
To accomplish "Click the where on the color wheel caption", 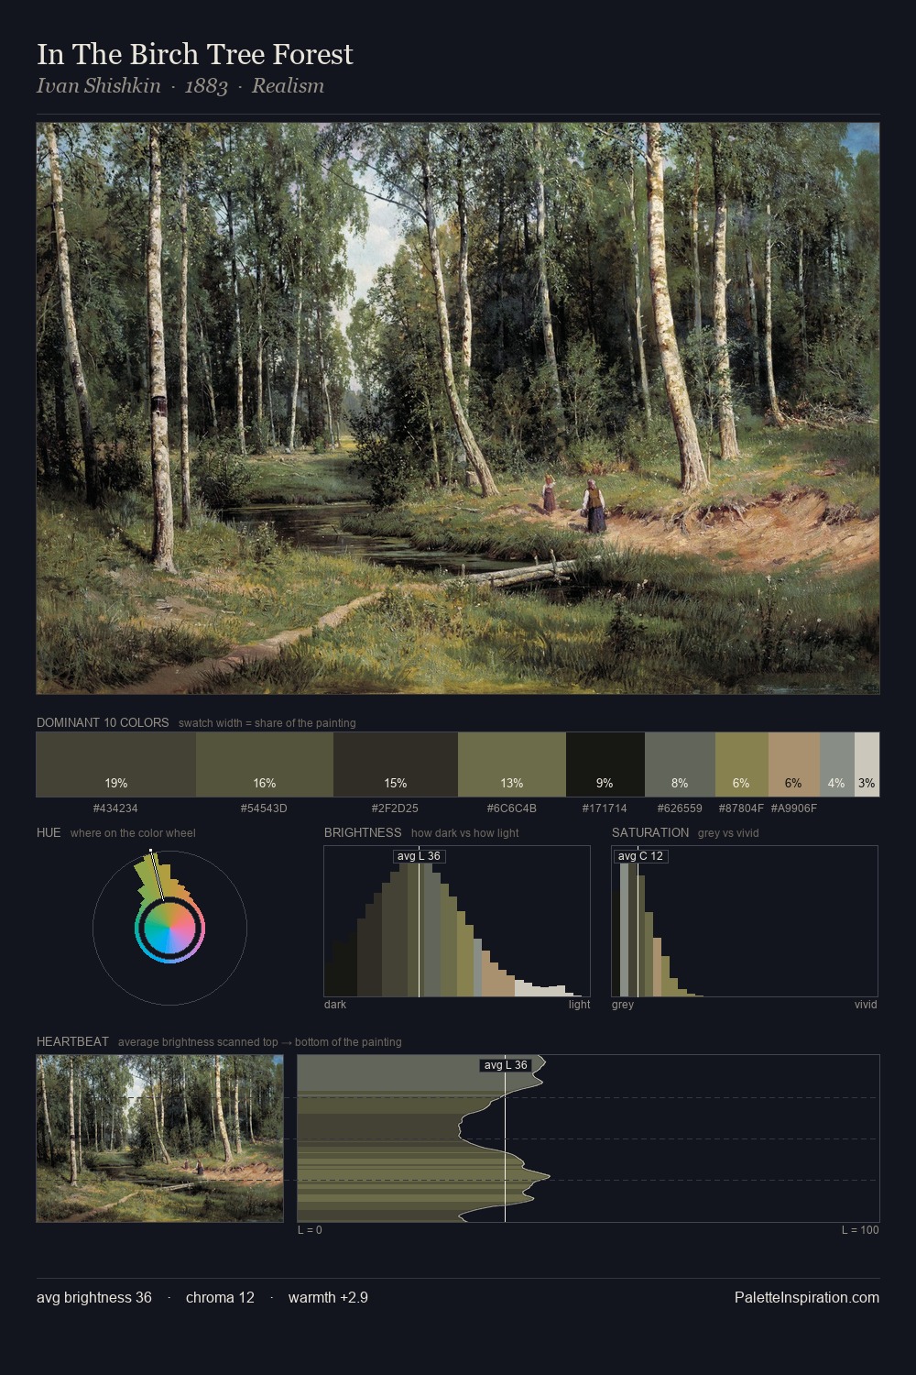I will (133, 833).
